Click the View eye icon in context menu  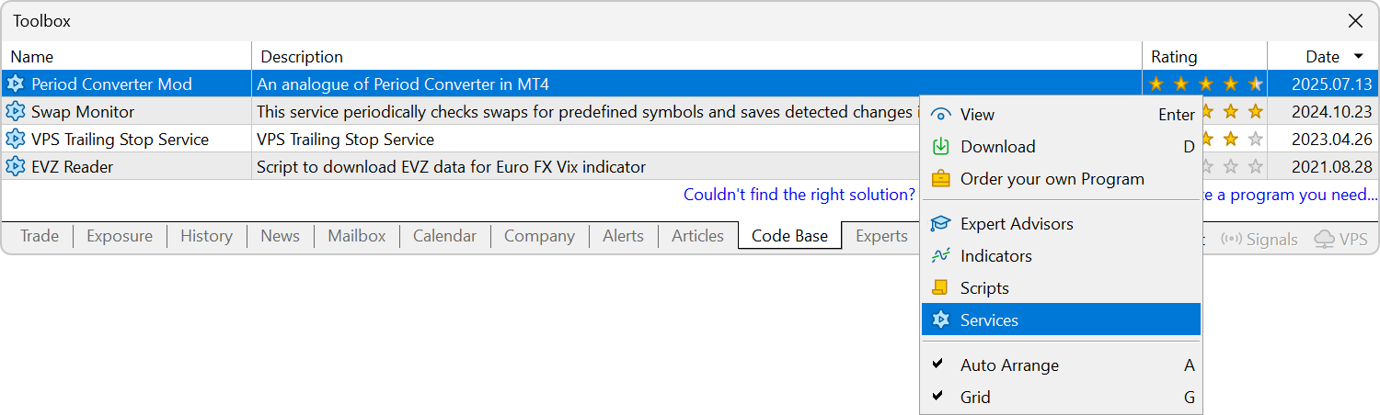[x=940, y=115]
